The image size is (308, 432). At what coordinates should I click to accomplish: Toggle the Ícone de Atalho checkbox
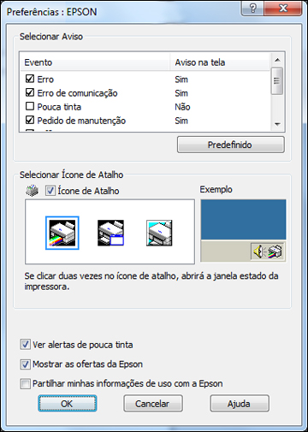click(50, 191)
